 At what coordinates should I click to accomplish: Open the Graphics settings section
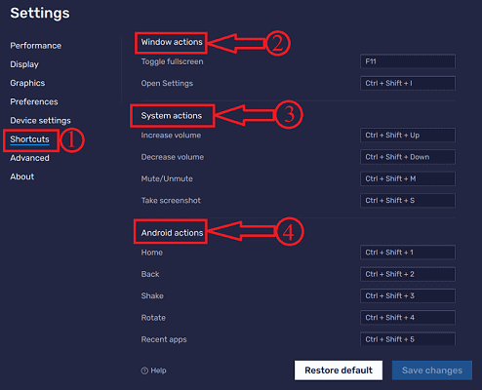pyautogui.click(x=27, y=83)
